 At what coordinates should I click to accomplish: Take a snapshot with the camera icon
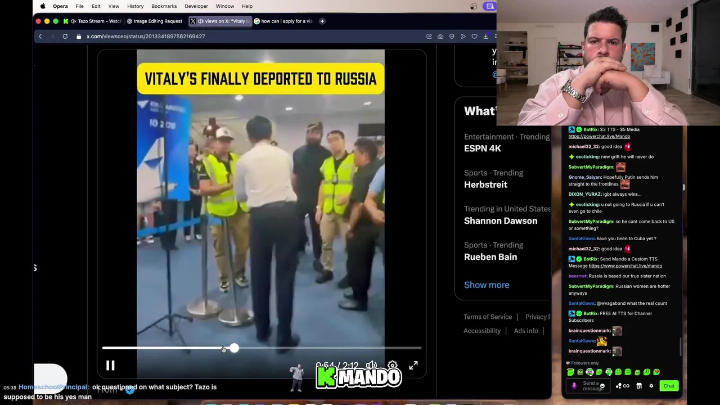[x=440, y=36]
